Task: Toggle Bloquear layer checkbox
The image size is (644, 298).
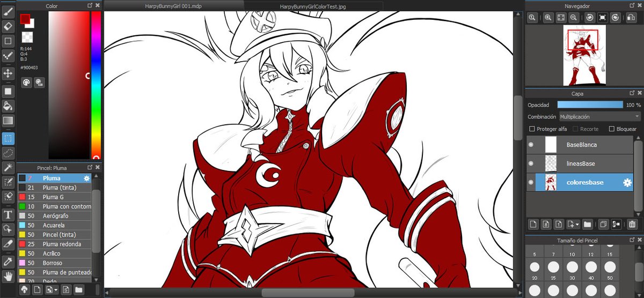Action: click(x=611, y=129)
